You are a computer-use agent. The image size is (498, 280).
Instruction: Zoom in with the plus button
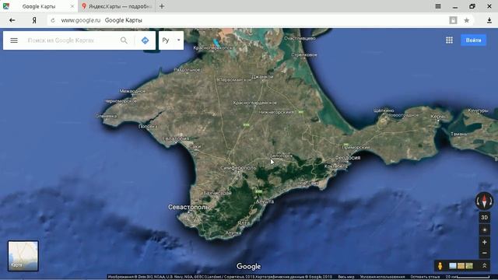tap(484, 242)
